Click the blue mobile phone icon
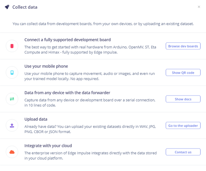 [x=12, y=72]
